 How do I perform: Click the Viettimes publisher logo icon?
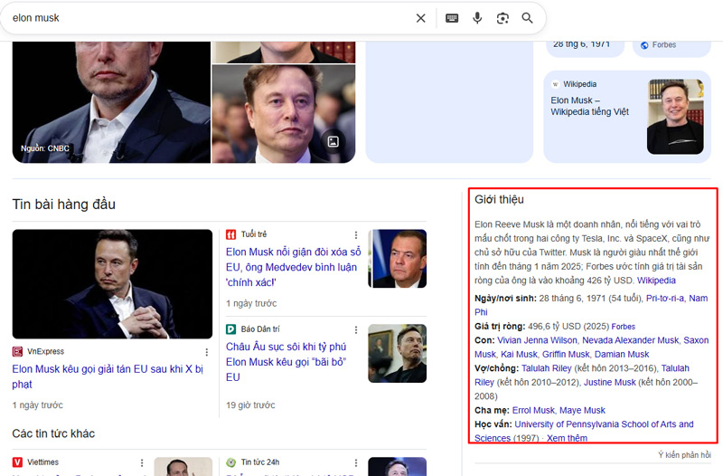pos(17,462)
